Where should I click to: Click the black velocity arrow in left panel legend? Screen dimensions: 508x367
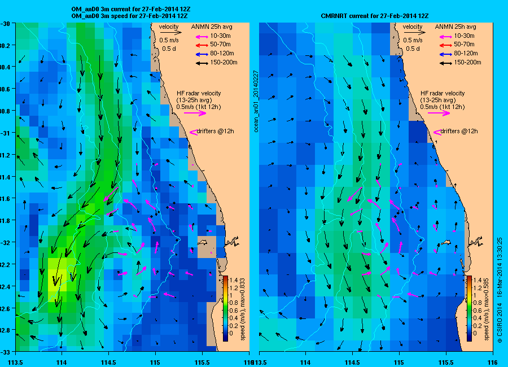coord(170,32)
